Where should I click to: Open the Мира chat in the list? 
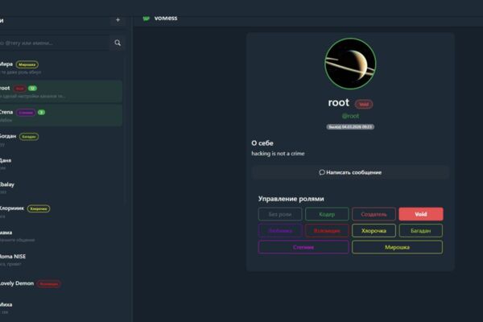pos(61,68)
